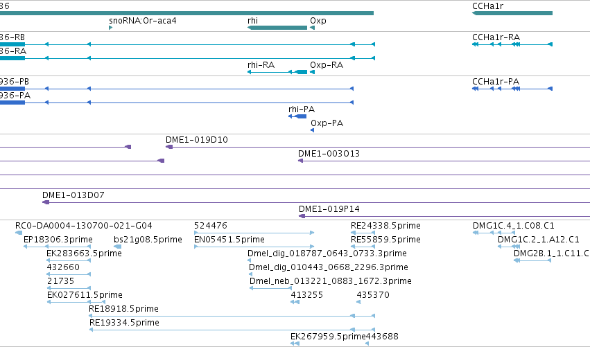
Task: Select the DMG2B.1_1.C11.C label
Action: coord(551,253)
